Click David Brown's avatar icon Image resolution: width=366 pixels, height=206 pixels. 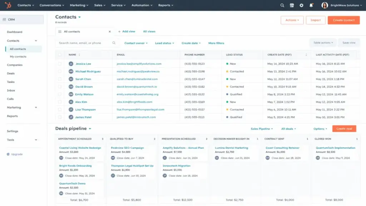coord(71,87)
